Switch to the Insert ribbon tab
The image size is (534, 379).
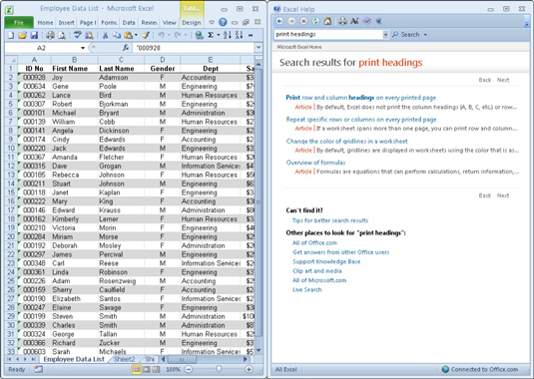[67, 23]
